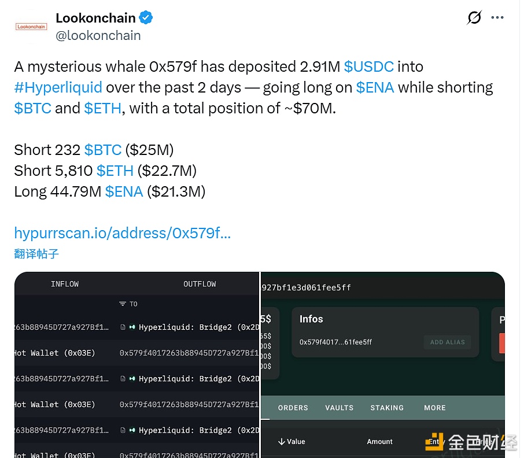Click the blue verified badge
Image resolution: width=524 pixels, height=458 pixels.
(x=146, y=18)
